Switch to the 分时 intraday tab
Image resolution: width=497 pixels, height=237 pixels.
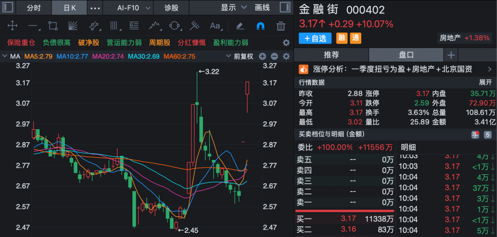point(34,8)
